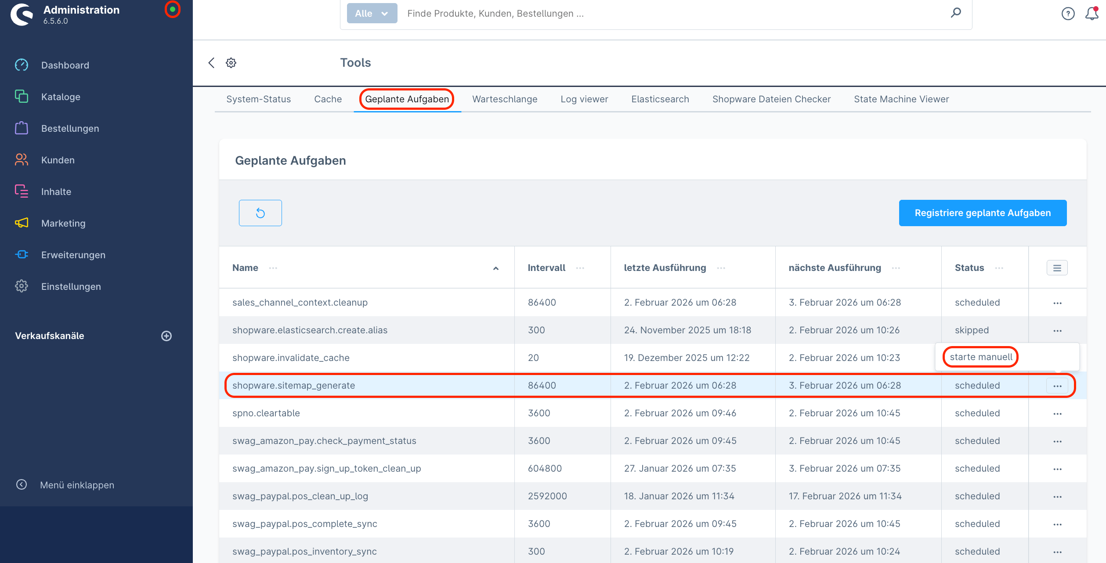Click the shopware.invalidate_cache task name
The height and width of the screenshot is (563, 1106).
tap(291, 358)
